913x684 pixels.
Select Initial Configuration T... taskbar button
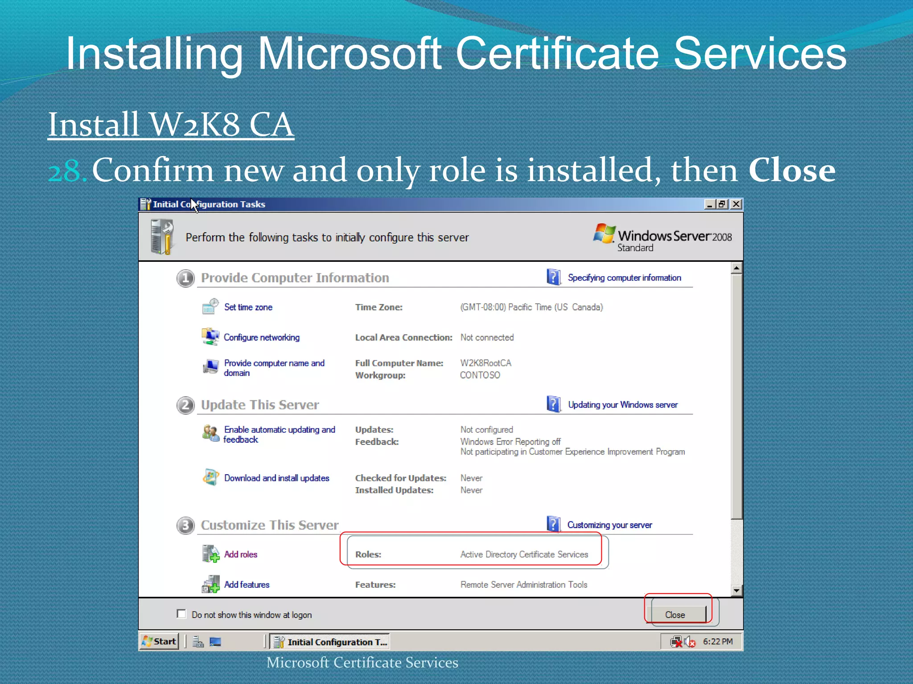[330, 642]
